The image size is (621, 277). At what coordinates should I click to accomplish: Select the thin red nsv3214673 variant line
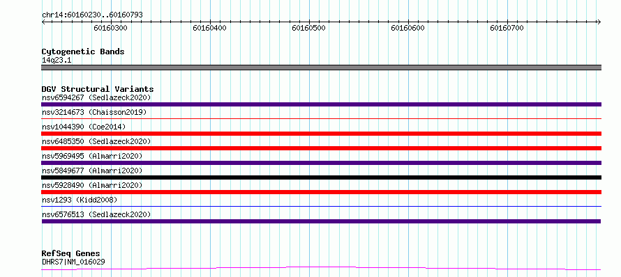tap(321, 118)
